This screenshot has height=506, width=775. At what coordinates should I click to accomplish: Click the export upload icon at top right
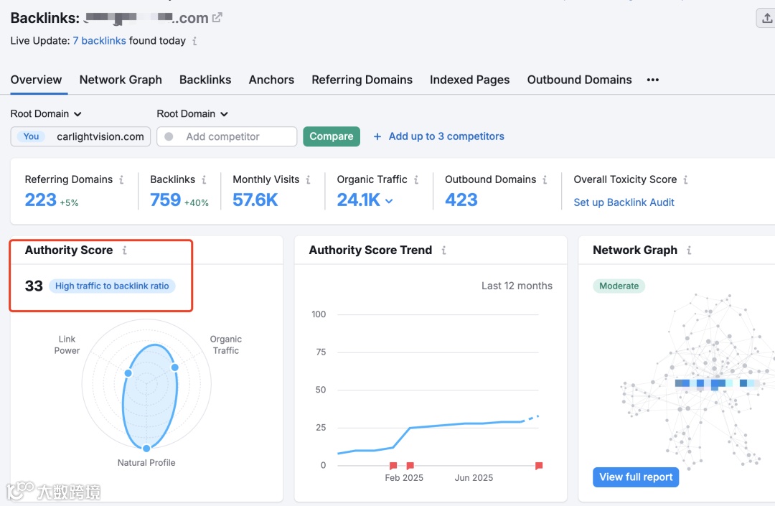766,18
